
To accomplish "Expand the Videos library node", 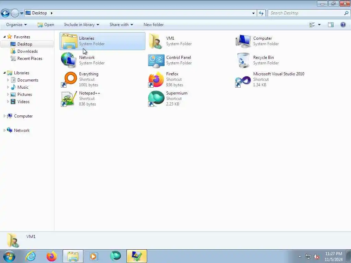I will click(x=8, y=101).
